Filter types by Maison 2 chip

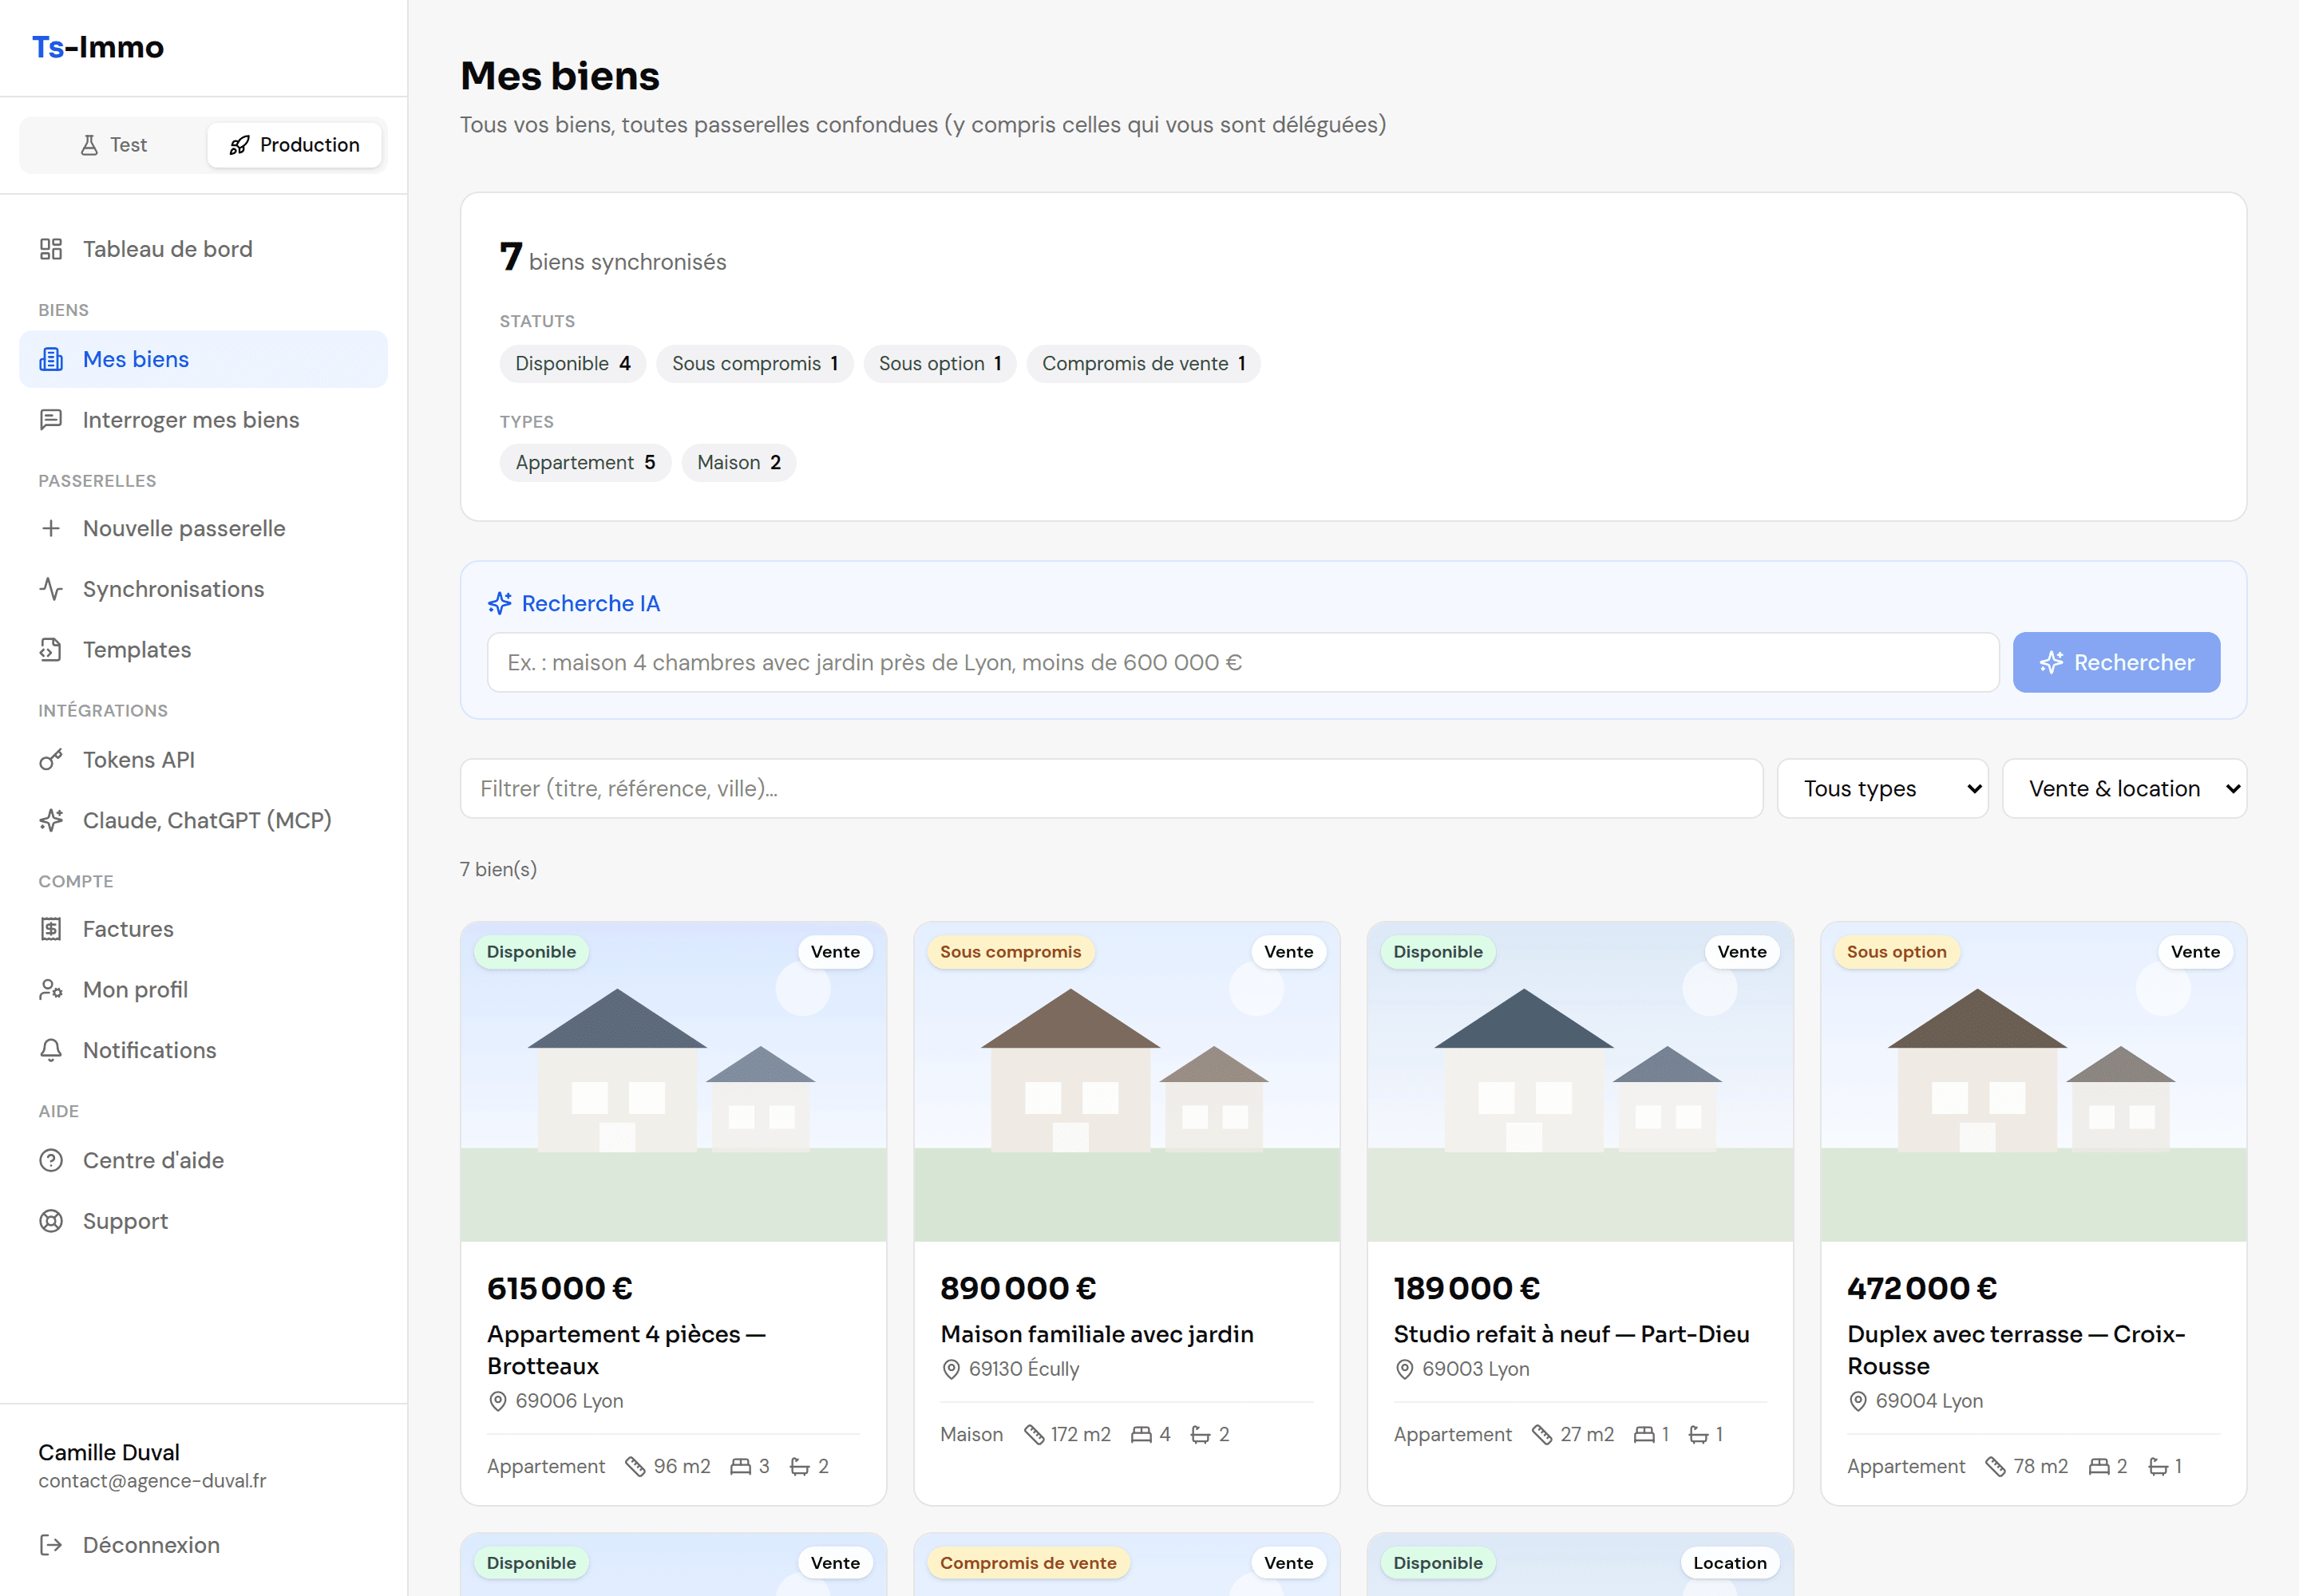(x=738, y=463)
